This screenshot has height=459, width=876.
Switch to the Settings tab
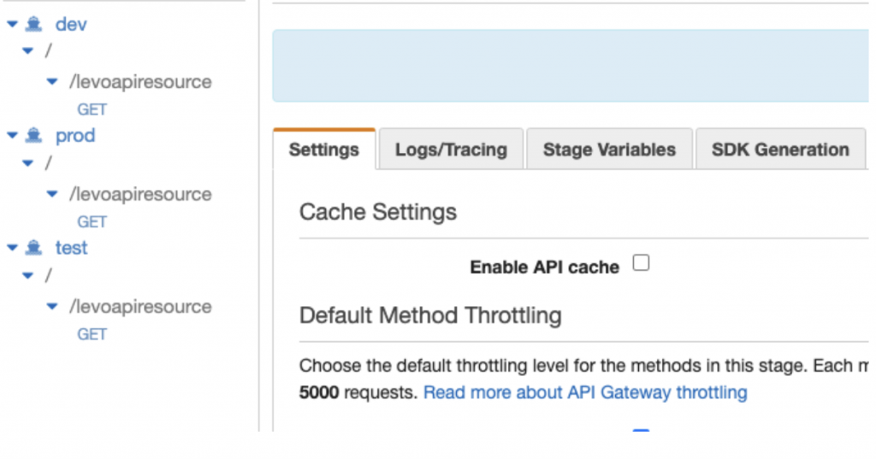[x=323, y=150]
